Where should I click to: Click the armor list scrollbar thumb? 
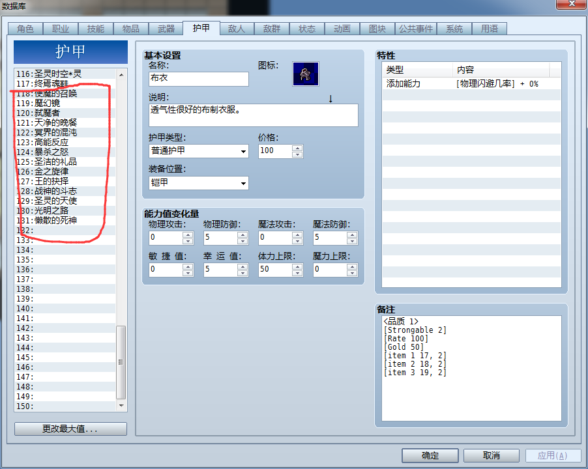[x=121, y=362]
